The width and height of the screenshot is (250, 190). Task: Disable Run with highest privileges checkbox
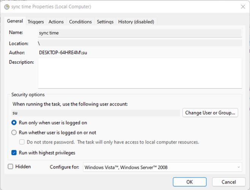[x=14, y=153]
